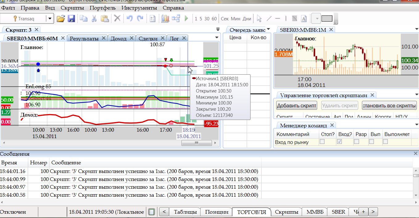Click the red X delete icon

[x=117, y=19]
